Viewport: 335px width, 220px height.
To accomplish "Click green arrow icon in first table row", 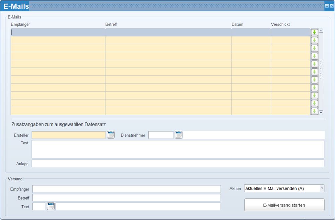I will (x=314, y=33).
